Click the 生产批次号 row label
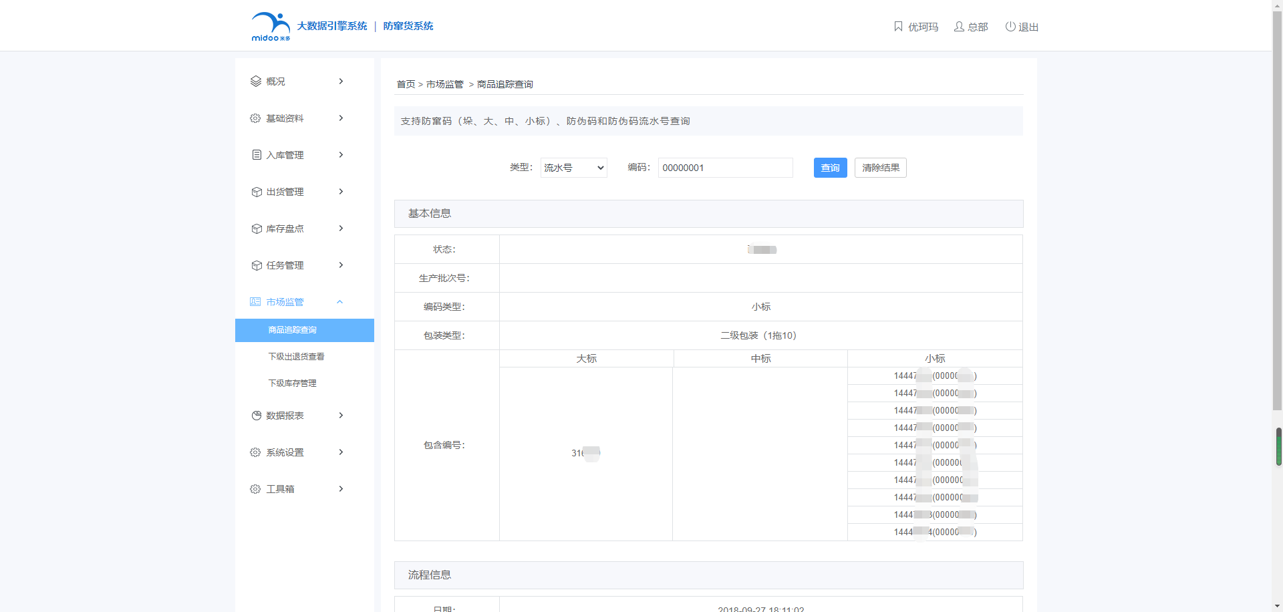 (444, 278)
